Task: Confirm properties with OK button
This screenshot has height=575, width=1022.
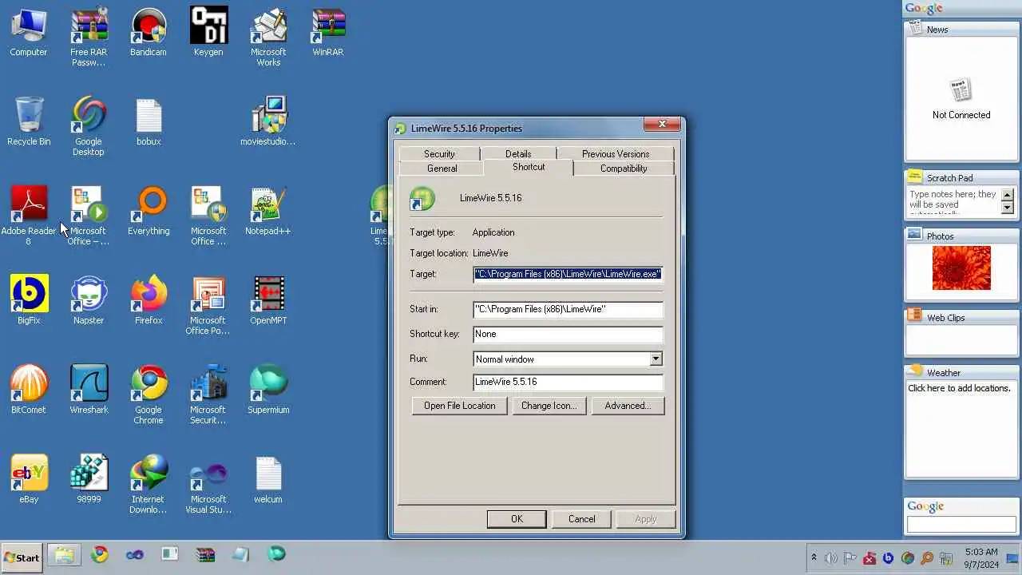Action: click(517, 519)
